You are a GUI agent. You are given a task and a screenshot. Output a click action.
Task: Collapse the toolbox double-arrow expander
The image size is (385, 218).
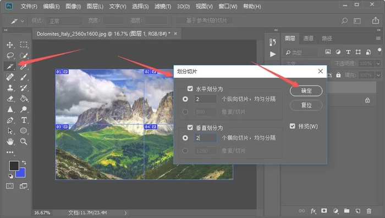(x=5, y=30)
